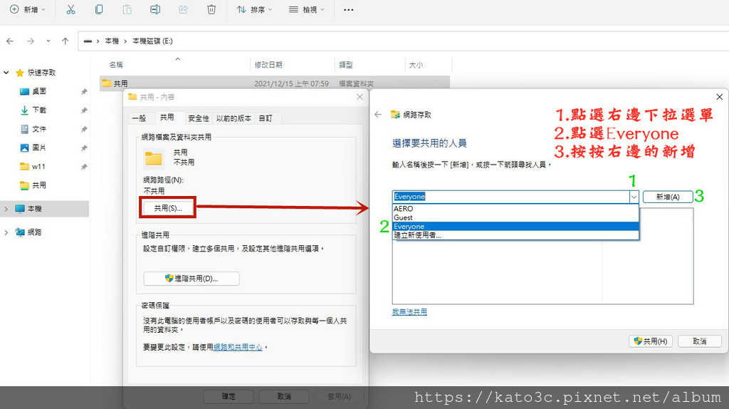
Task: Click the Cut scissors icon in toolbar
Action: tap(70, 9)
